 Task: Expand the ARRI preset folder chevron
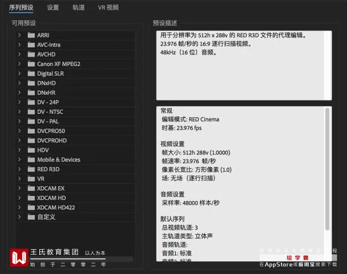coord(20,35)
